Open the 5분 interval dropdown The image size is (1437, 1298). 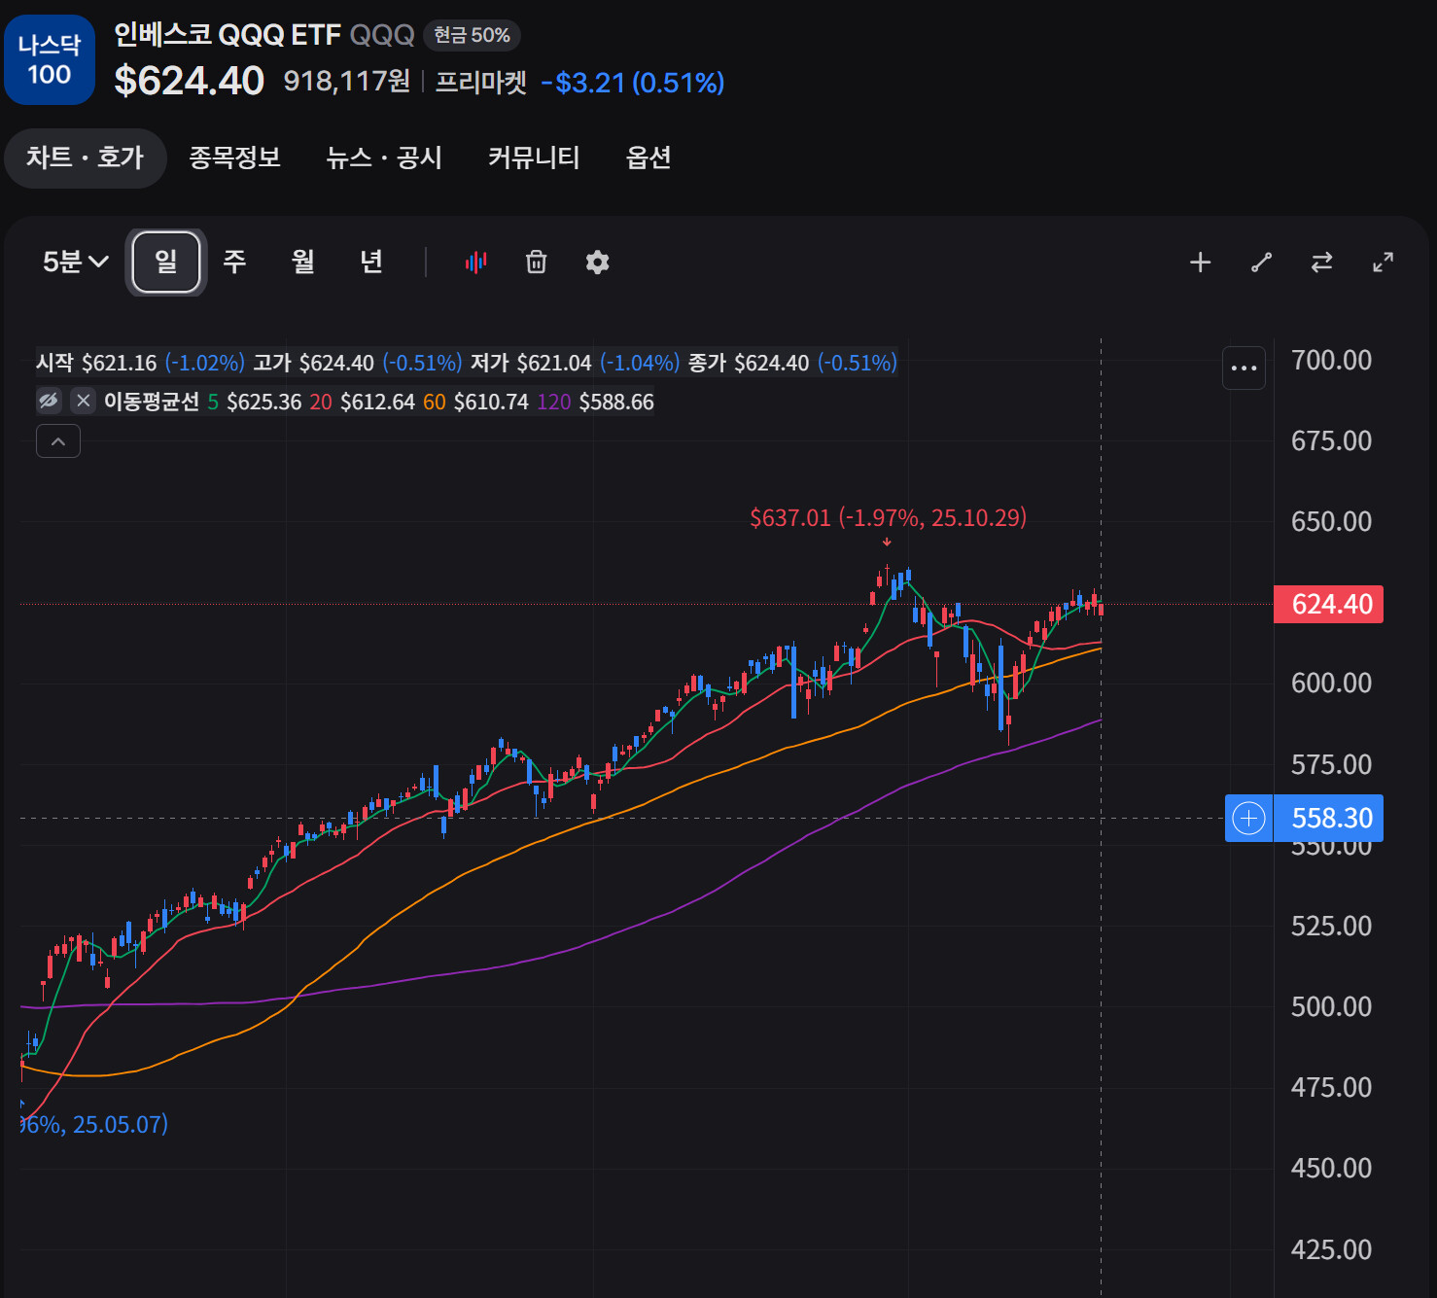click(75, 262)
